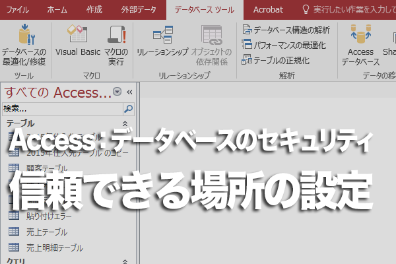396x264 pixels.
Task: Collapse navigation pane with double chevron
Action: coord(129,92)
